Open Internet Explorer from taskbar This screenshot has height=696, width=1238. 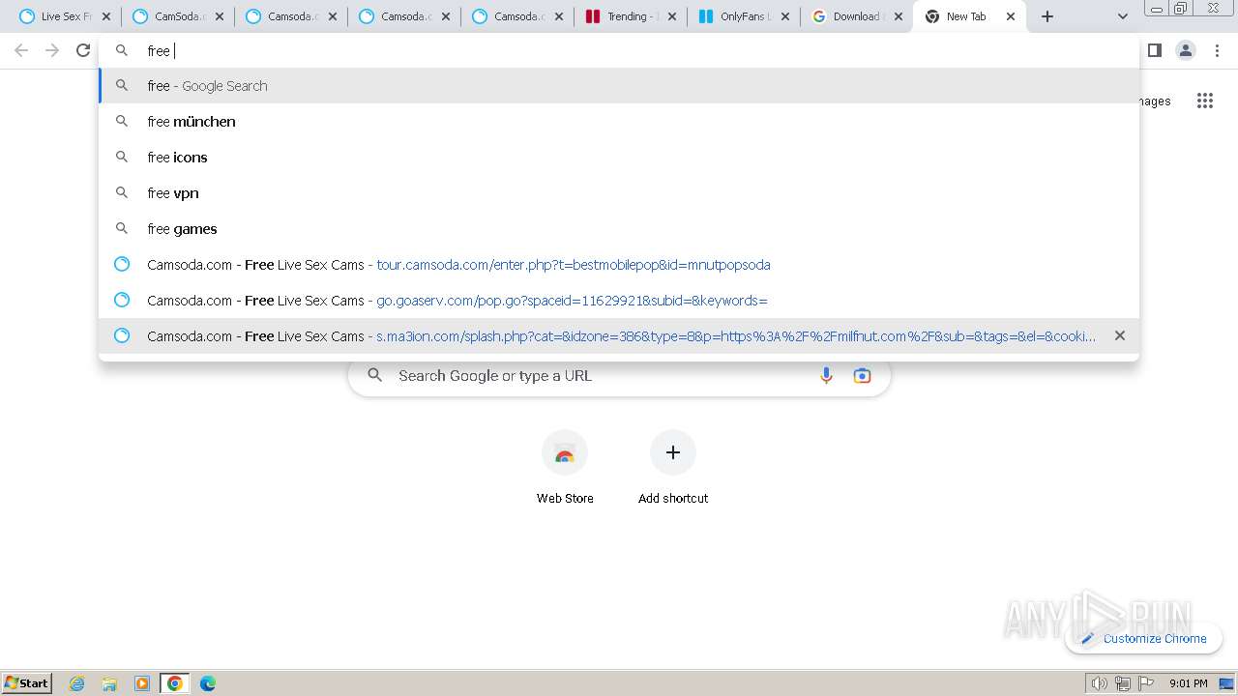pyautogui.click(x=77, y=683)
